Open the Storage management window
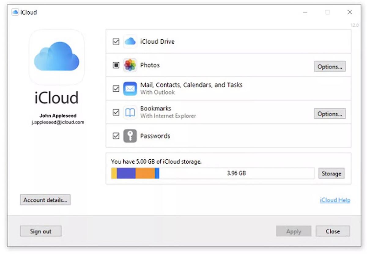 click(331, 173)
